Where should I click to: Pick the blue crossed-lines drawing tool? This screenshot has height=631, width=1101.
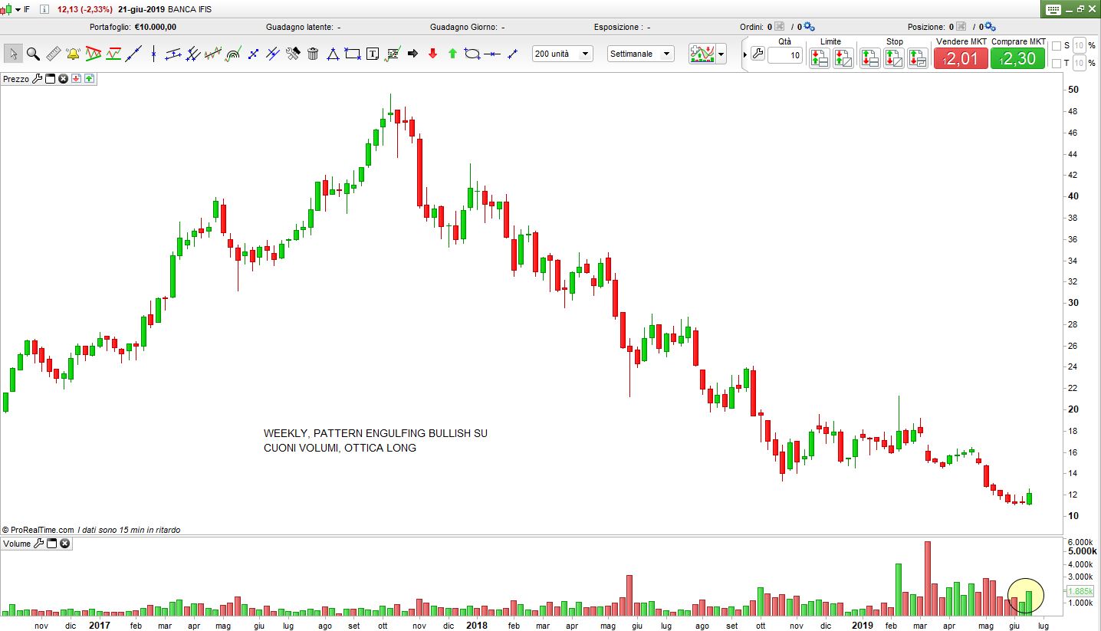pyautogui.click(x=253, y=54)
